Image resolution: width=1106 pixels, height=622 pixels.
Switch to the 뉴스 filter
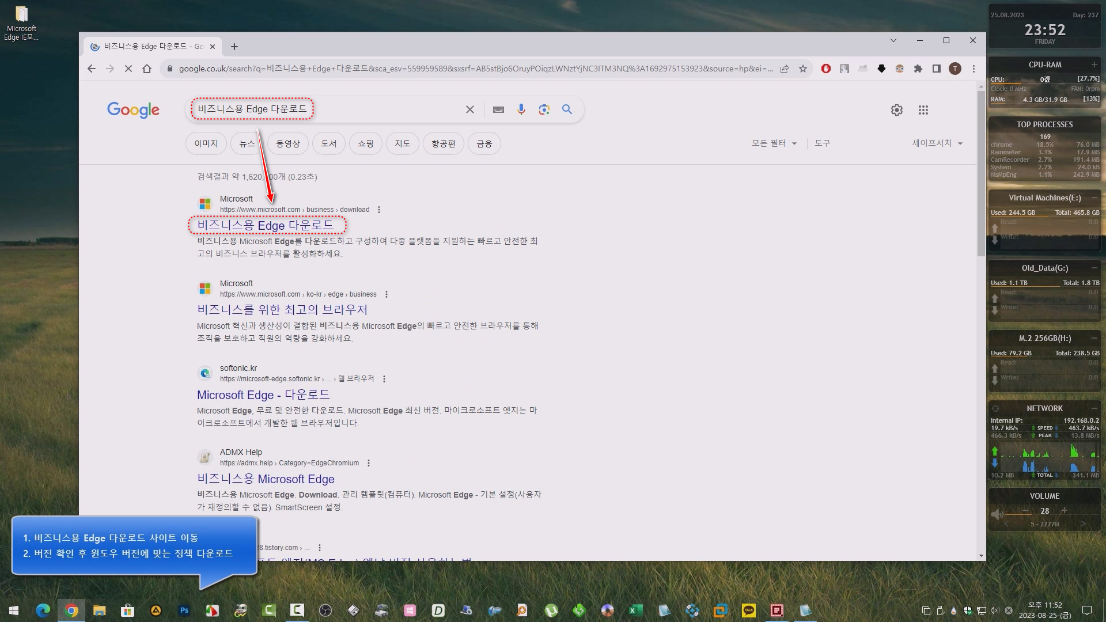pos(247,143)
